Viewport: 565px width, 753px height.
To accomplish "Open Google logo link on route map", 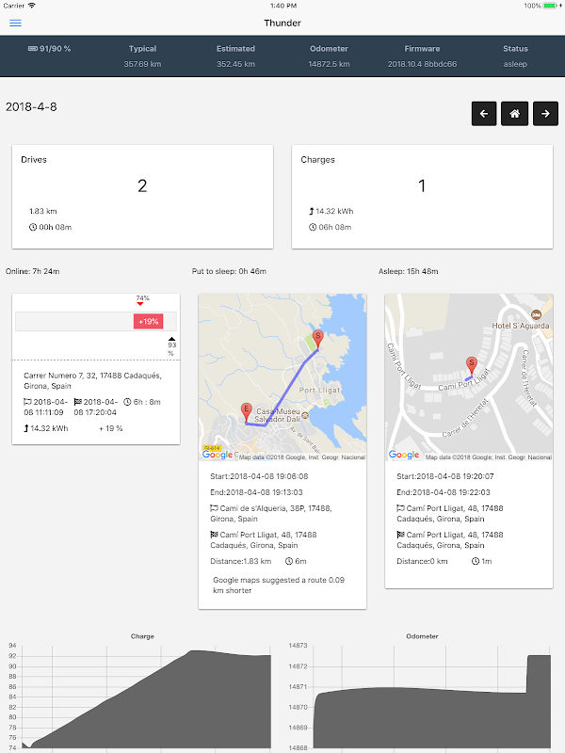I will (x=218, y=455).
